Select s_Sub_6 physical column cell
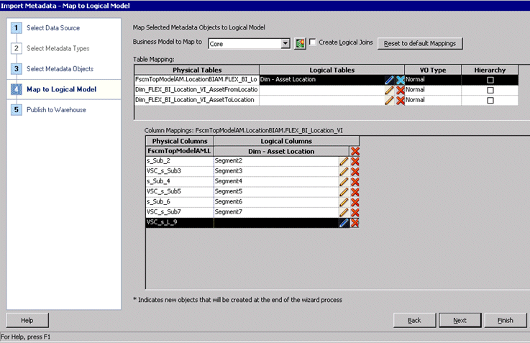 point(180,202)
